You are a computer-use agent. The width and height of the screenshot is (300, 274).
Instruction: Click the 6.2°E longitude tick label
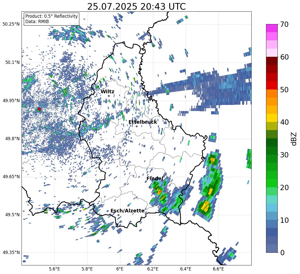tap(153, 269)
